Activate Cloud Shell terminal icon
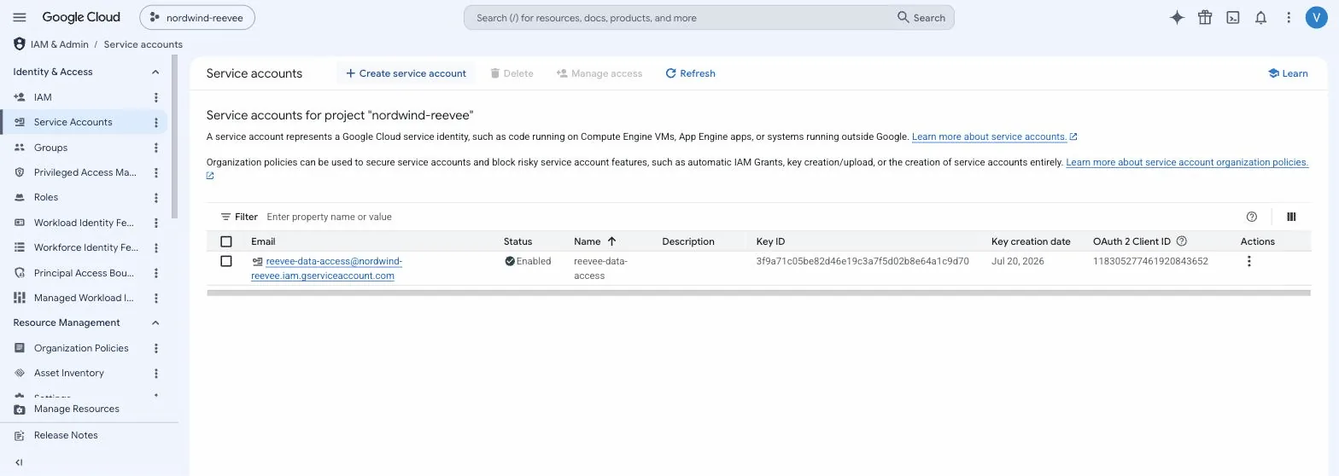Viewport: 1339px width, 476px height. (x=1233, y=17)
